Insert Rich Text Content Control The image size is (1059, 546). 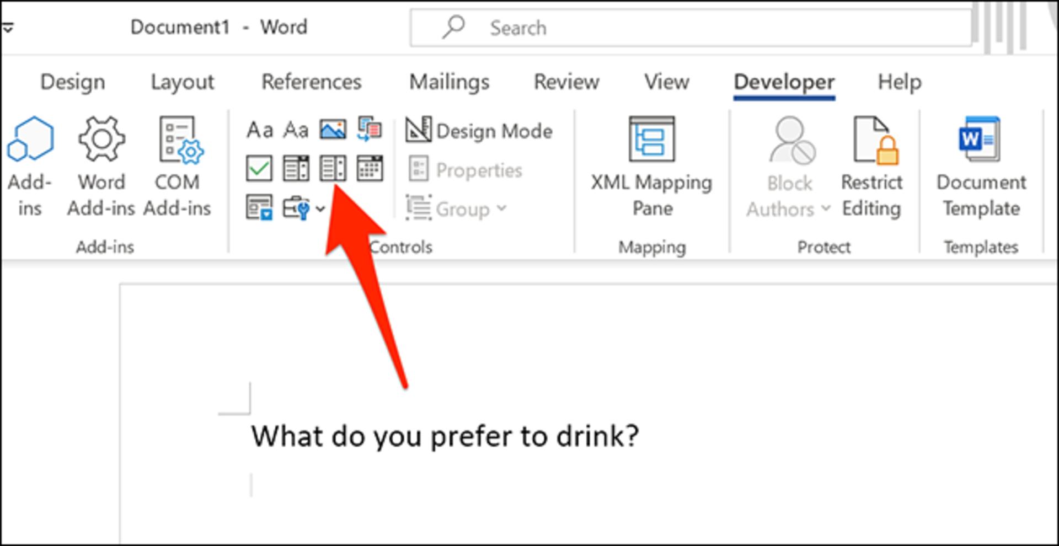click(260, 130)
